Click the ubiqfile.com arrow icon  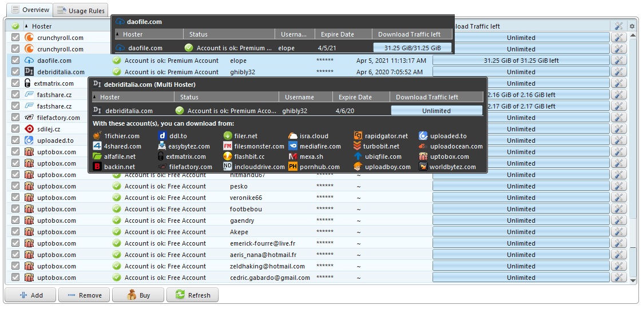[x=358, y=156]
